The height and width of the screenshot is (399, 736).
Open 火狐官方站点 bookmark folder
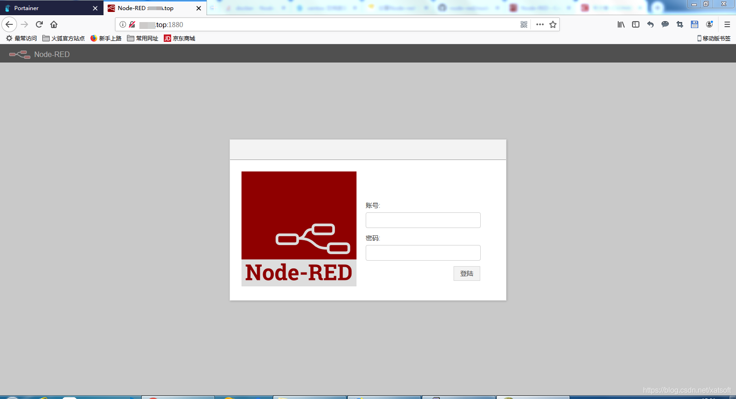[63, 38]
